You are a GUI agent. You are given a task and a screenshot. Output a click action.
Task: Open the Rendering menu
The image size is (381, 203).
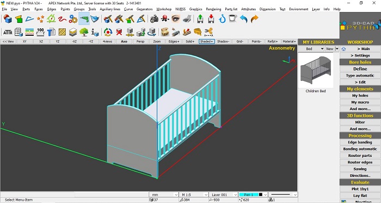(213, 9)
